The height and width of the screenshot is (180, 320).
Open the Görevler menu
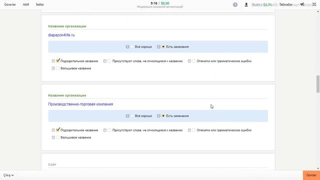10,4
